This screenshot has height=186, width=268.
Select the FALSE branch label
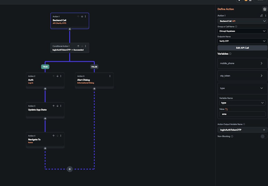(94, 67)
